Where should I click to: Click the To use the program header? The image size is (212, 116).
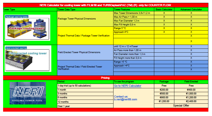click(134, 82)
